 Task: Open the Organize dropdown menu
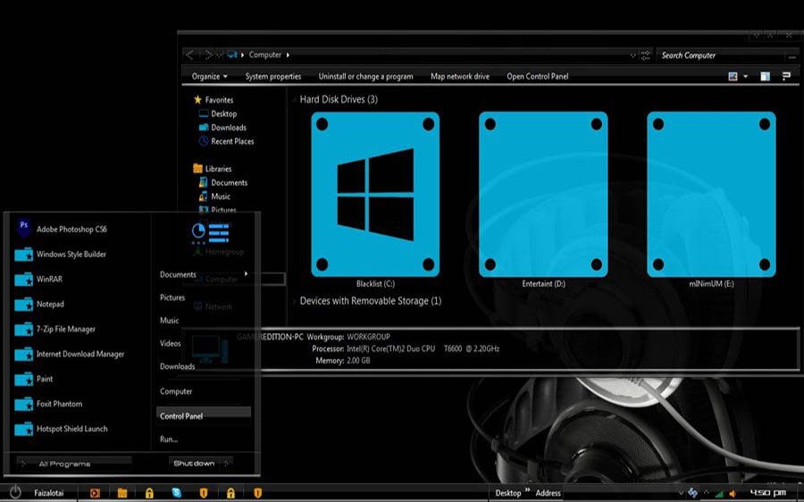click(x=209, y=77)
